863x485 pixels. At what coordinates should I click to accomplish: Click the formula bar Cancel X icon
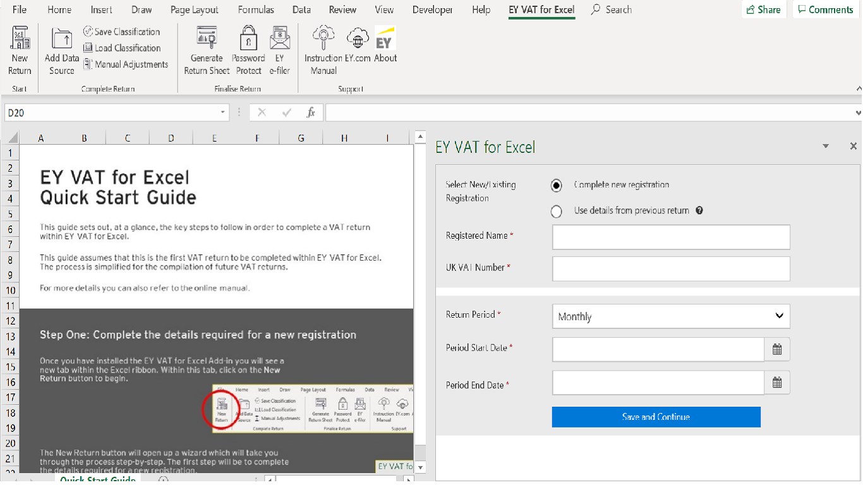tap(262, 112)
